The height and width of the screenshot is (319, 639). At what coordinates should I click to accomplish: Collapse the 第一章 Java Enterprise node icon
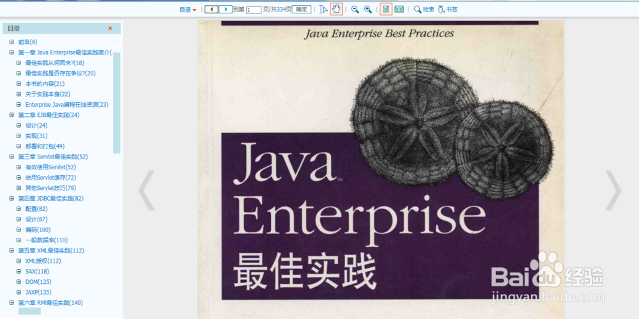(12, 52)
